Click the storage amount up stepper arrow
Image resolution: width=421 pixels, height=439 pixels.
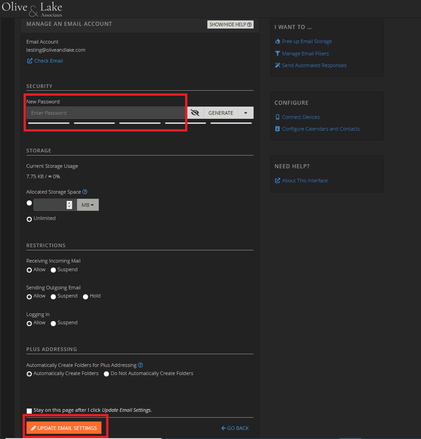click(69, 202)
